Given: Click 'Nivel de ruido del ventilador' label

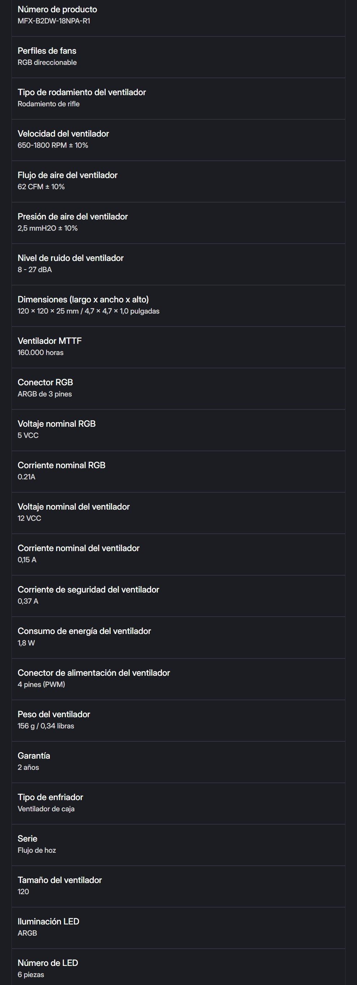Looking at the screenshot, I should point(70,258).
